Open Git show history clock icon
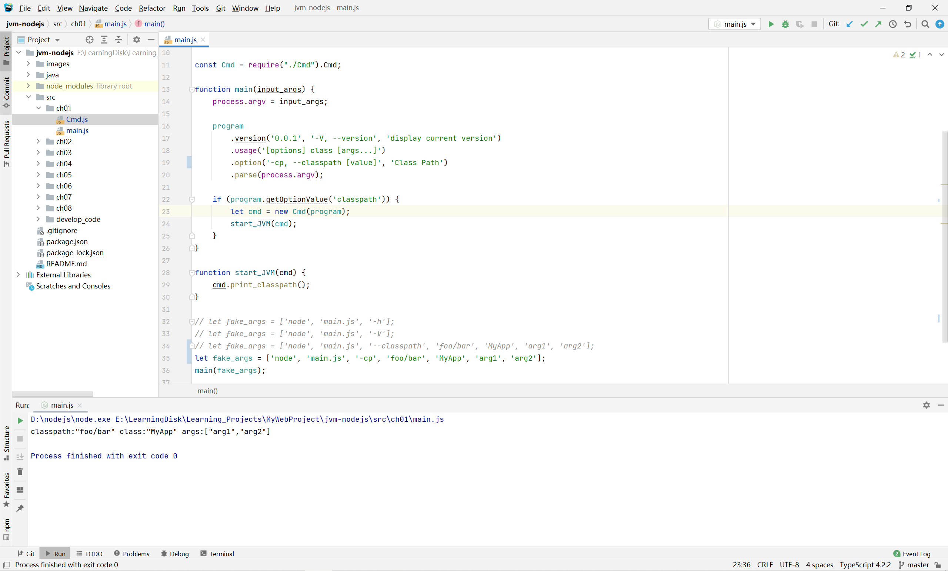The width and height of the screenshot is (948, 571). coord(893,24)
